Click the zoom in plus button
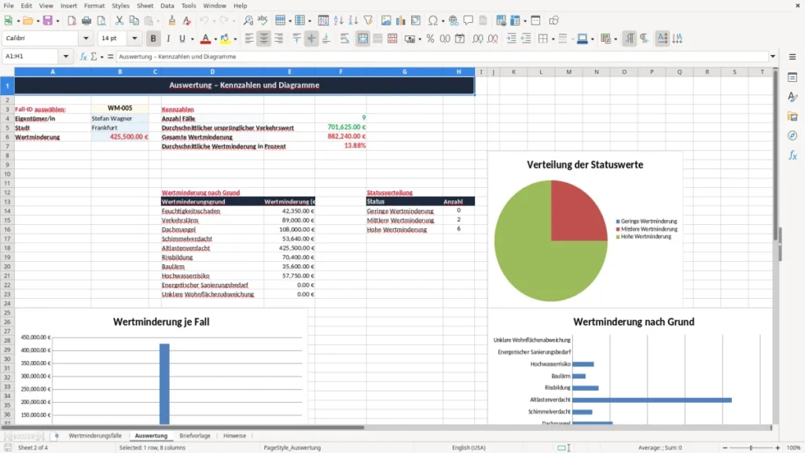The image size is (805, 453). pos(777,447)
